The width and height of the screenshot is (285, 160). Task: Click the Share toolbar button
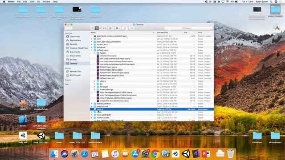click(125, 28)
